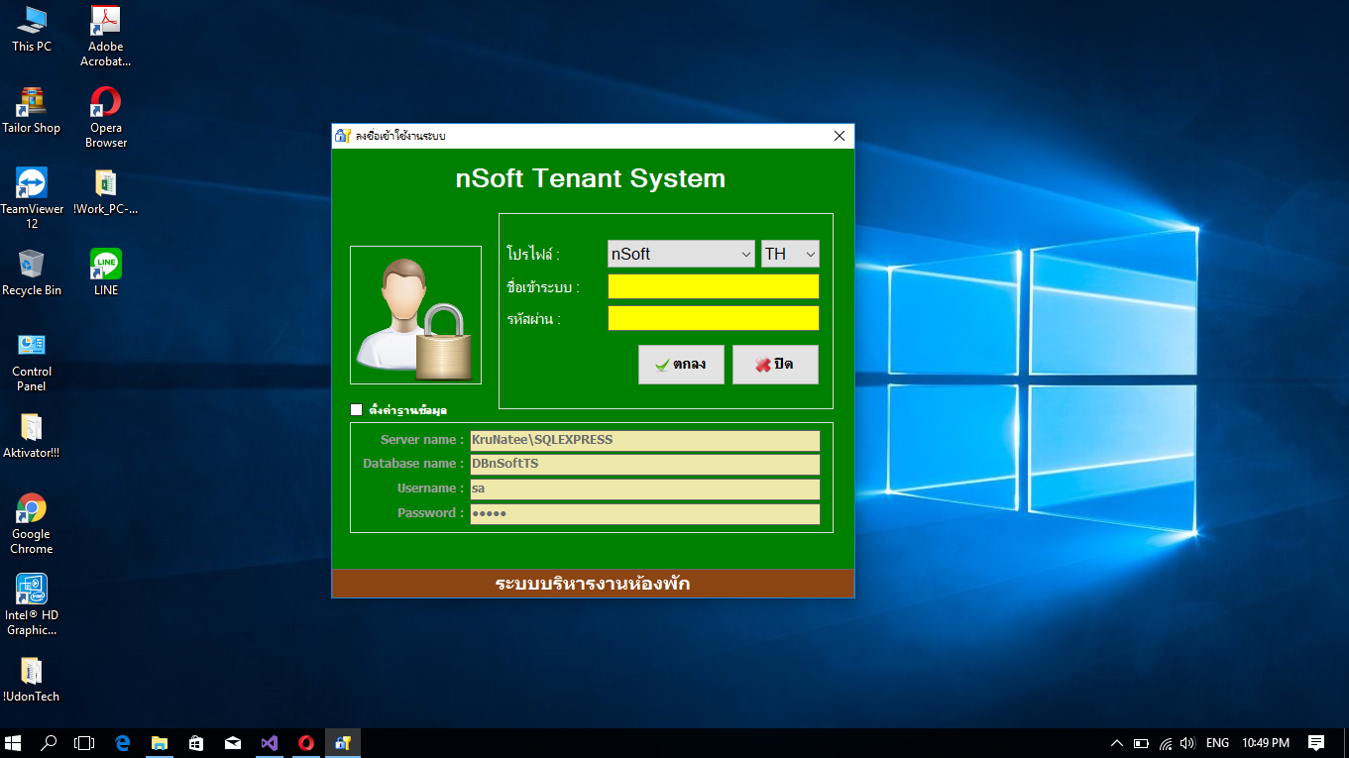Click the user lock picture in login dialog

[415, 315]
